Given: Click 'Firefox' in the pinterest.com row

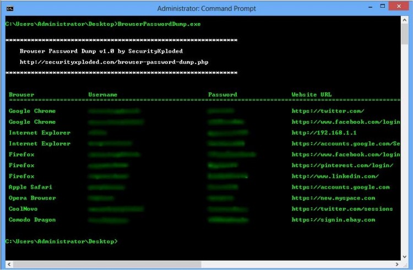Looking at the screenshot, I should 21,166.
